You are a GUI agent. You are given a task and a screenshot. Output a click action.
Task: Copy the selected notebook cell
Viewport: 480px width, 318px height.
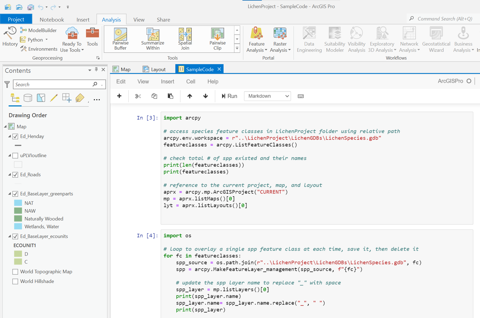[154, 96]
